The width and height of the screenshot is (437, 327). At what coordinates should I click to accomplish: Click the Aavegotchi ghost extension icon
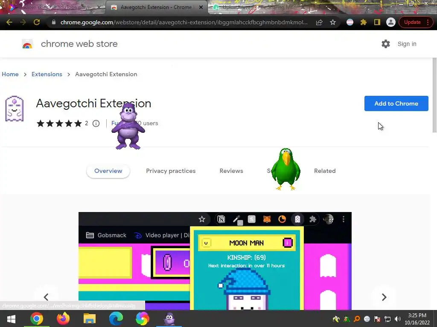coord(15,109)
